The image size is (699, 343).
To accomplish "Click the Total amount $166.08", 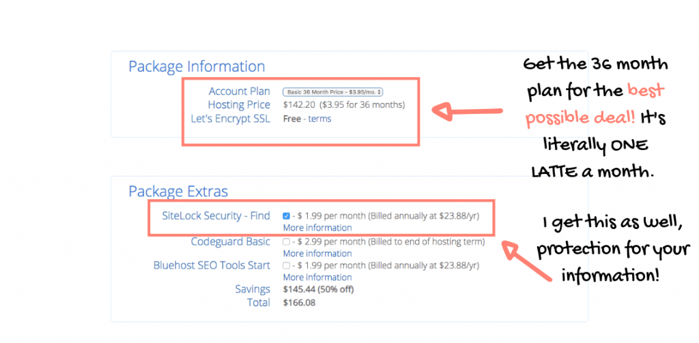I will [299, 303].
